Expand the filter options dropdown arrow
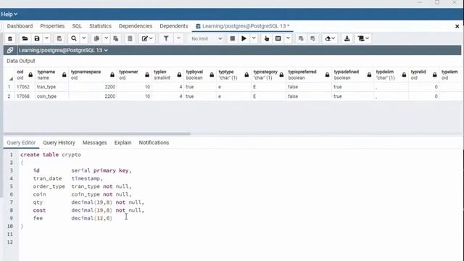 click(178, 38)
